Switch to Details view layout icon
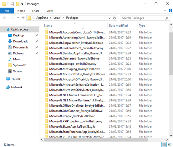This screenshot has height=147, width=173. coord(164,144)
